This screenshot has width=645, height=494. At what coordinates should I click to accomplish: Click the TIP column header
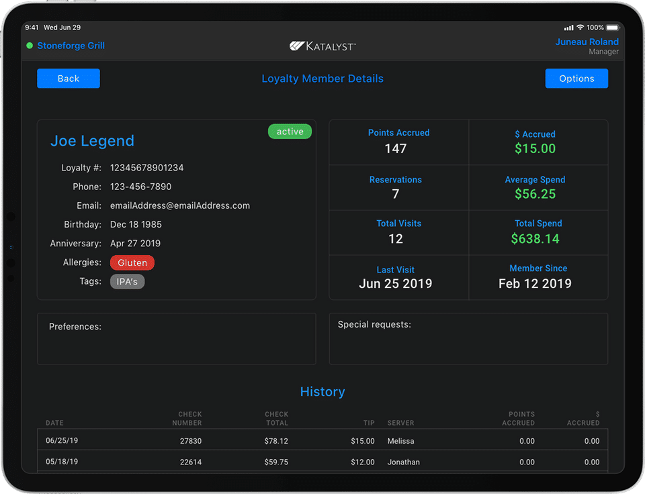(369, 423)
